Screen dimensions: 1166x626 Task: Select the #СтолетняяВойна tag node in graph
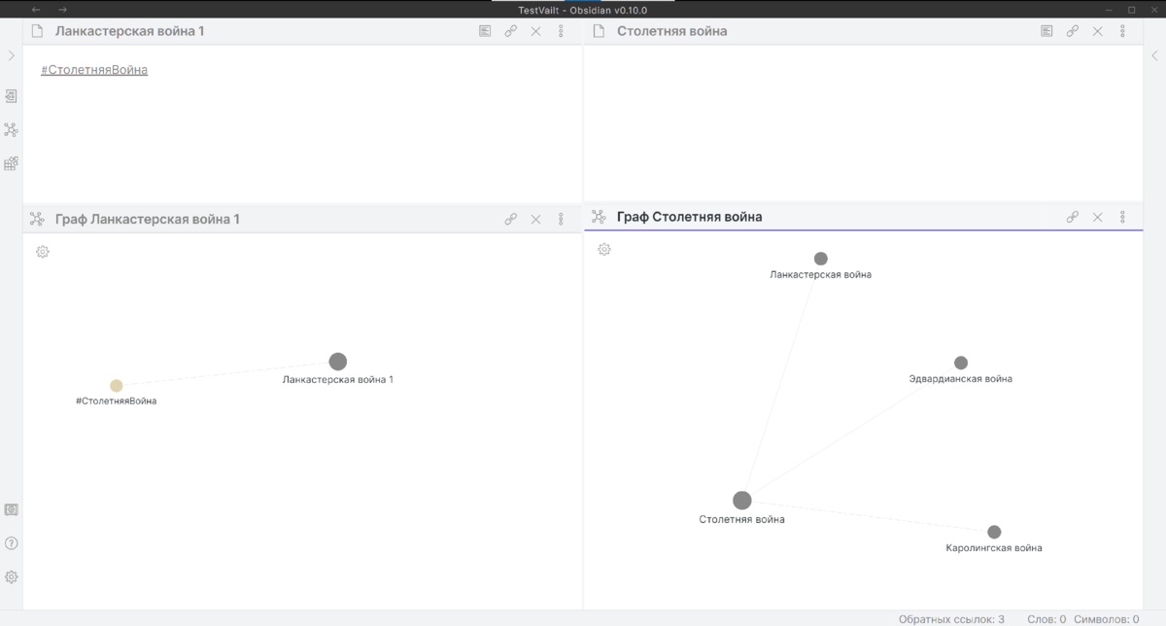117,386
